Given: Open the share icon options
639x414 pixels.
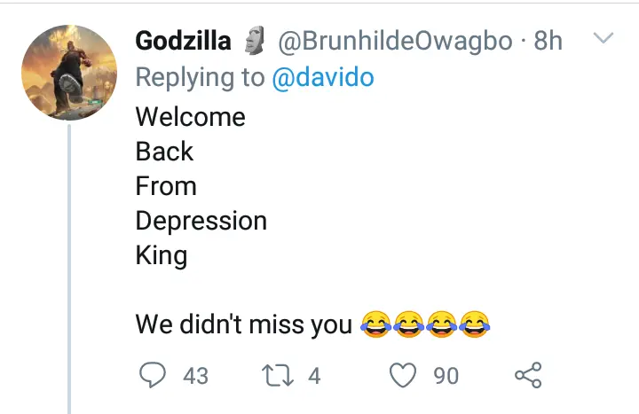Looking at the screenshot, I should coord(528,376).
